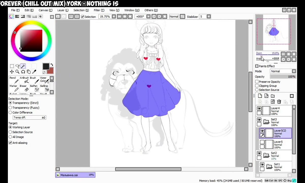This screenshot has width=305, height=183.
Task: Select the Zoom magnifier tool
Action: tap(17, 72)
